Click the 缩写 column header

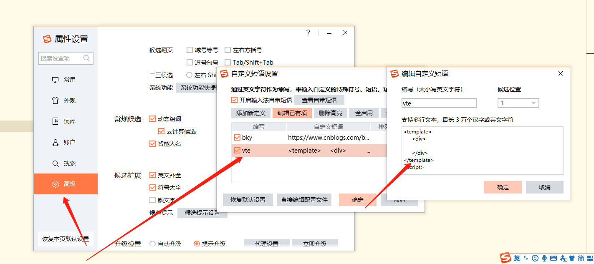point(259,127)
